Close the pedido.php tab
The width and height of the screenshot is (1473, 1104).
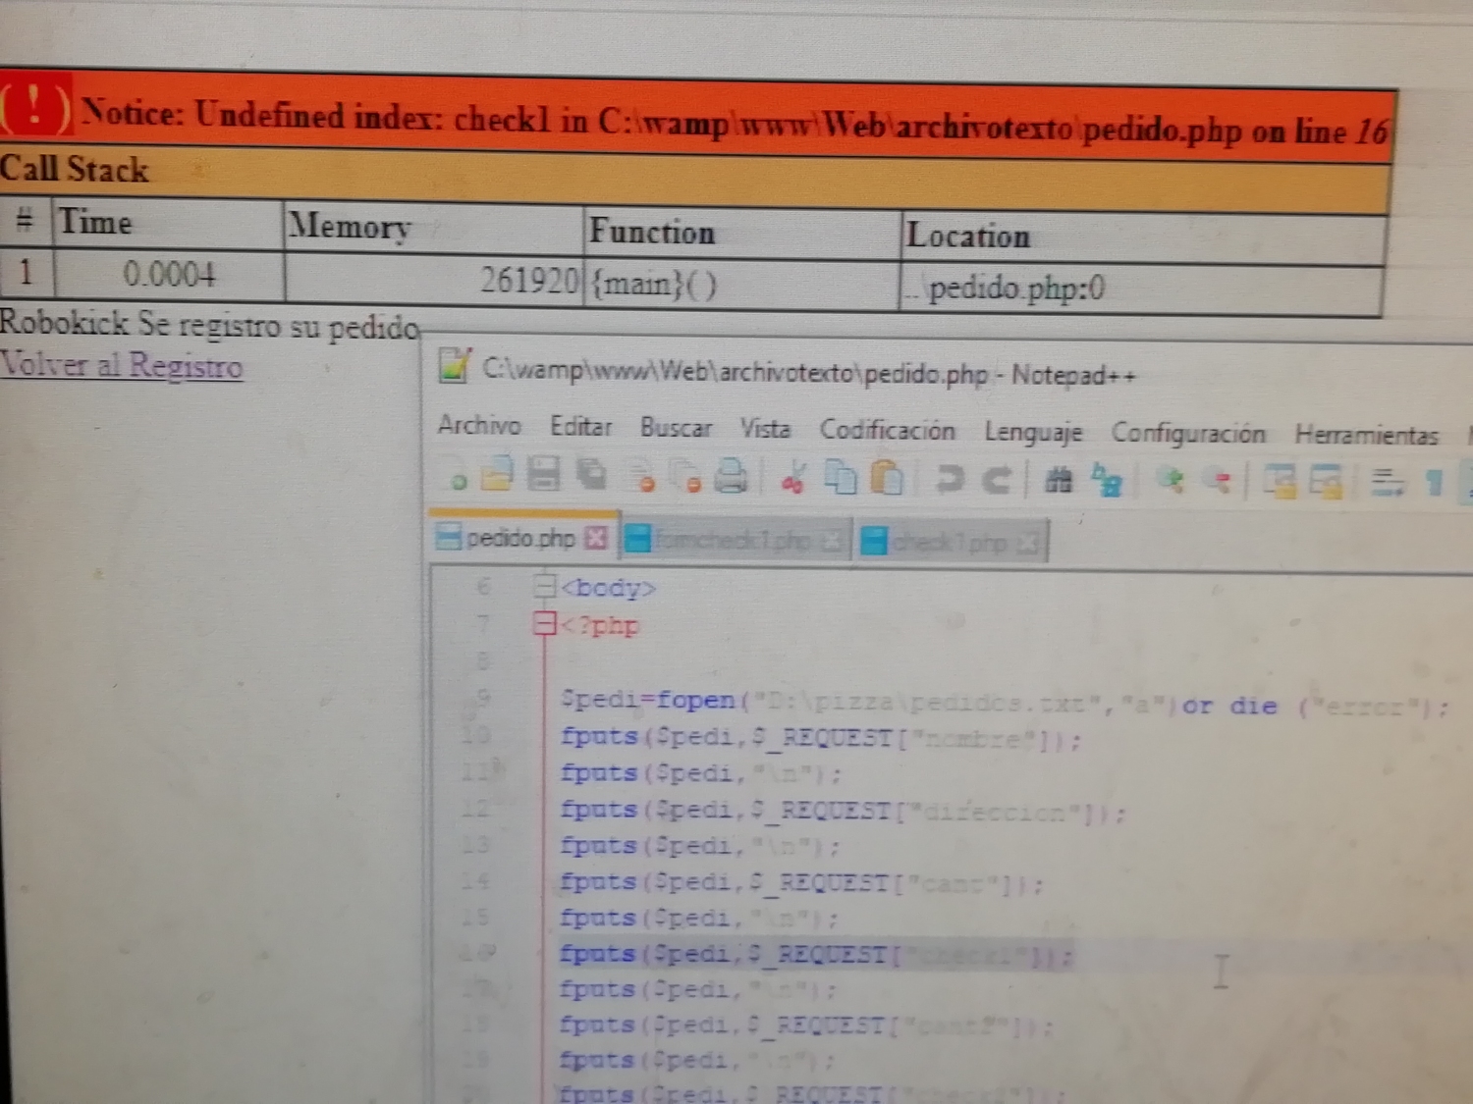[595, 538]
